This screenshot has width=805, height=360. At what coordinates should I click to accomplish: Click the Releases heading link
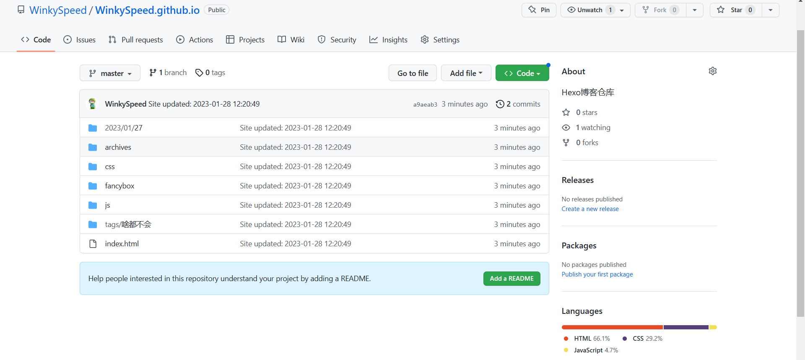[577, 180]
